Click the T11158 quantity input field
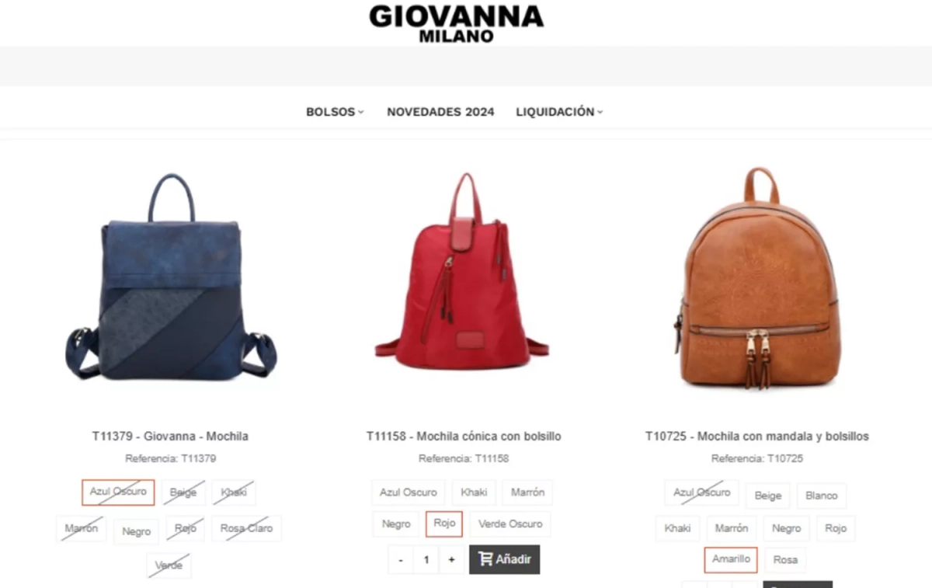 tap(426, 560)
